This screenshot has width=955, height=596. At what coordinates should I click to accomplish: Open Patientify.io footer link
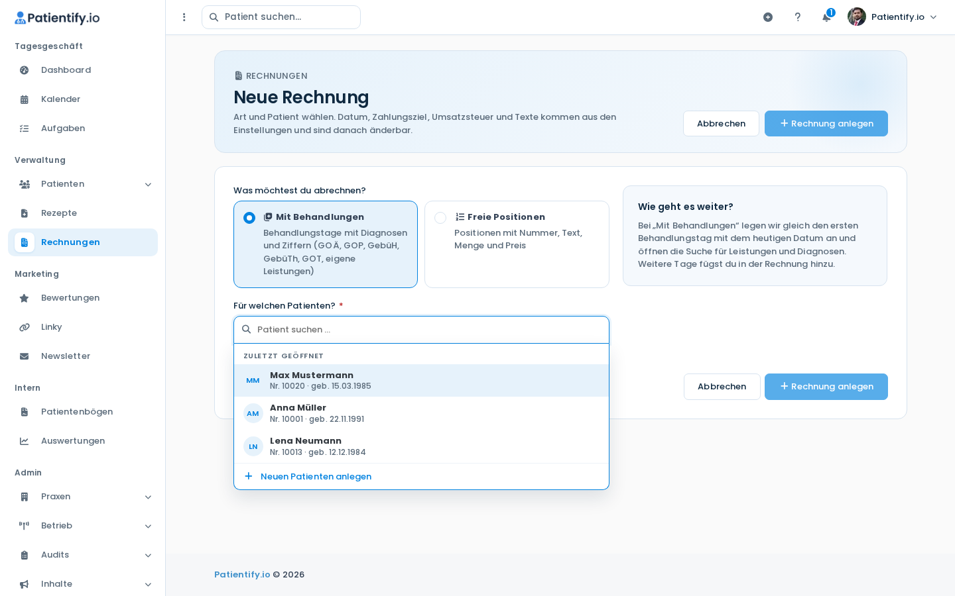tap(242, 575)
